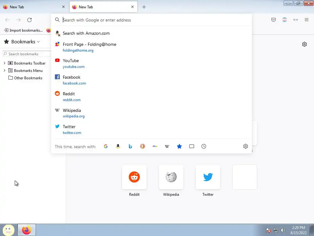Search history using the clock icon
Image resolution: width=314 pixels, height=236 pixels.
[204, 146]
